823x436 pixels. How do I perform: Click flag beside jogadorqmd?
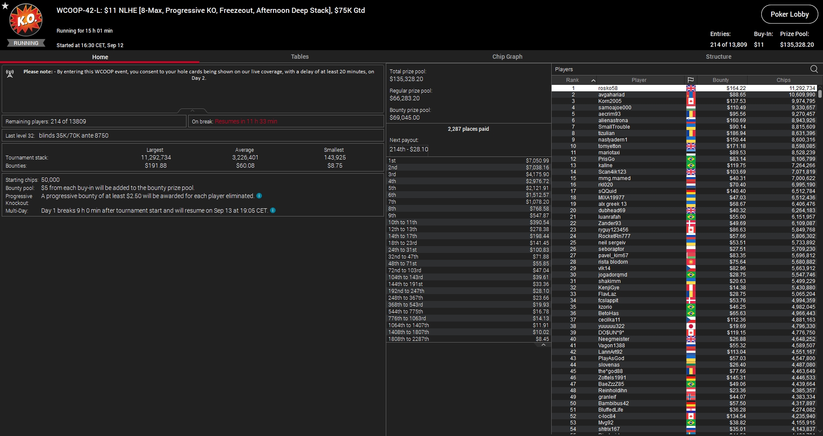tap(691, 275)
